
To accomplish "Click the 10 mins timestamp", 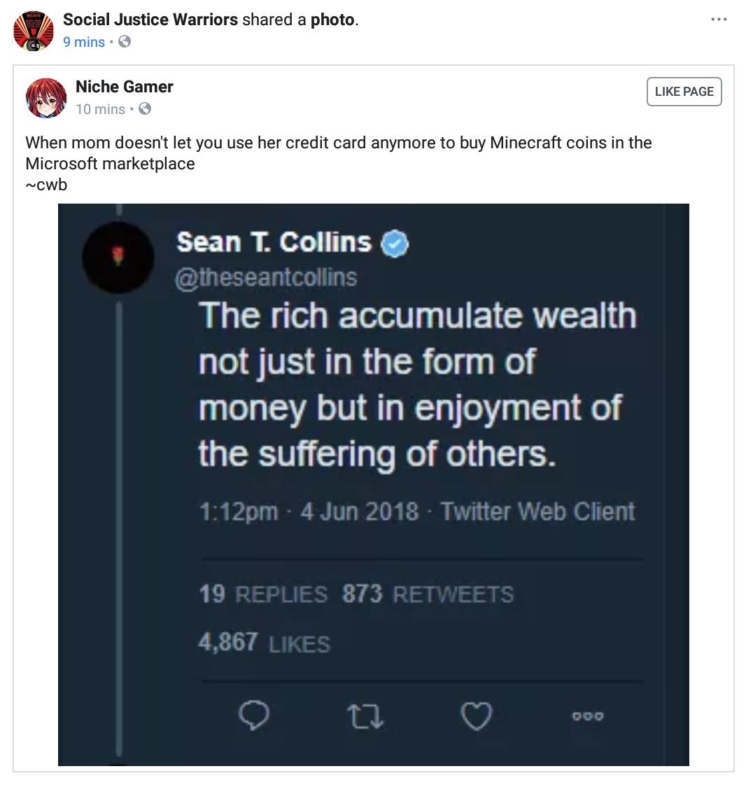I will pos(100,109).
